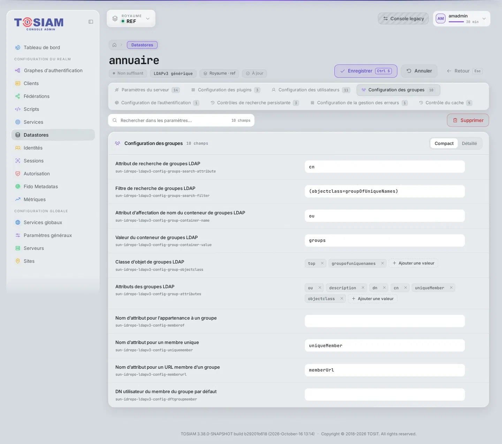Switch to Détaillé view
The width and height of the screenshot is (502, 444).
(469, 144)
